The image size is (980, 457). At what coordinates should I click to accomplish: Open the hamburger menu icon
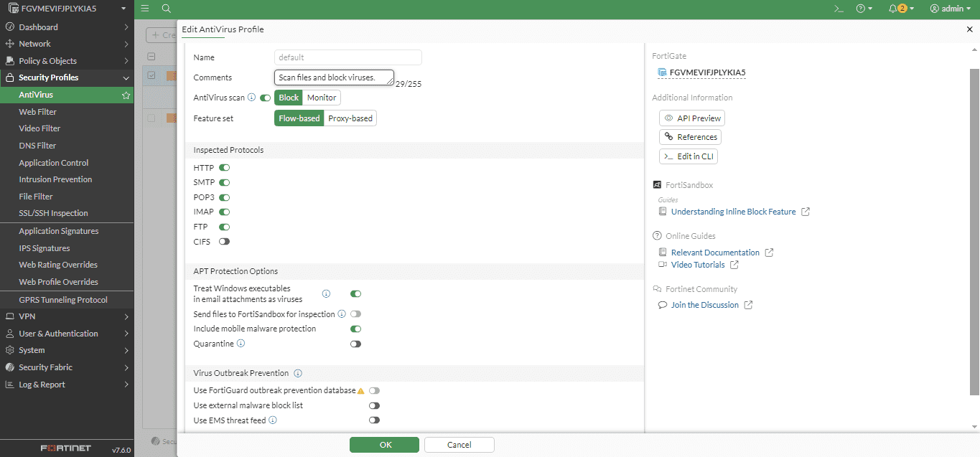point(145,9)
